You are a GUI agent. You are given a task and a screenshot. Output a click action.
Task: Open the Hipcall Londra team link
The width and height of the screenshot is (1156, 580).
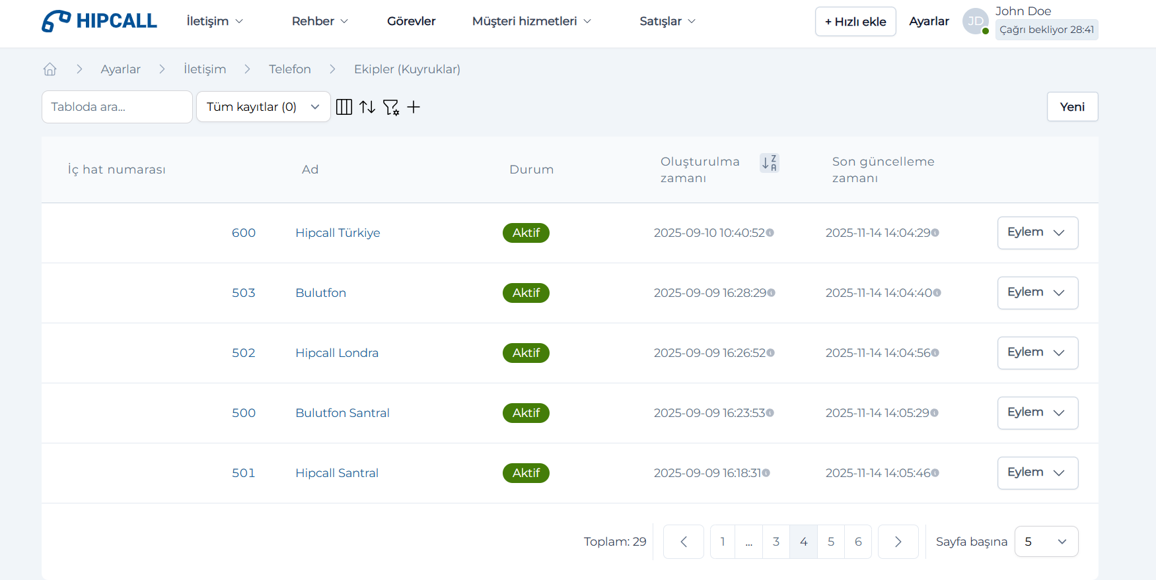[x=337, y=353]
